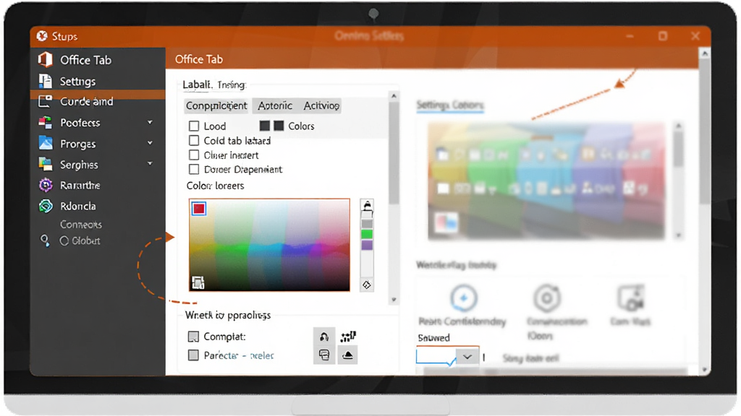Click the gray circular target icon

547,298
